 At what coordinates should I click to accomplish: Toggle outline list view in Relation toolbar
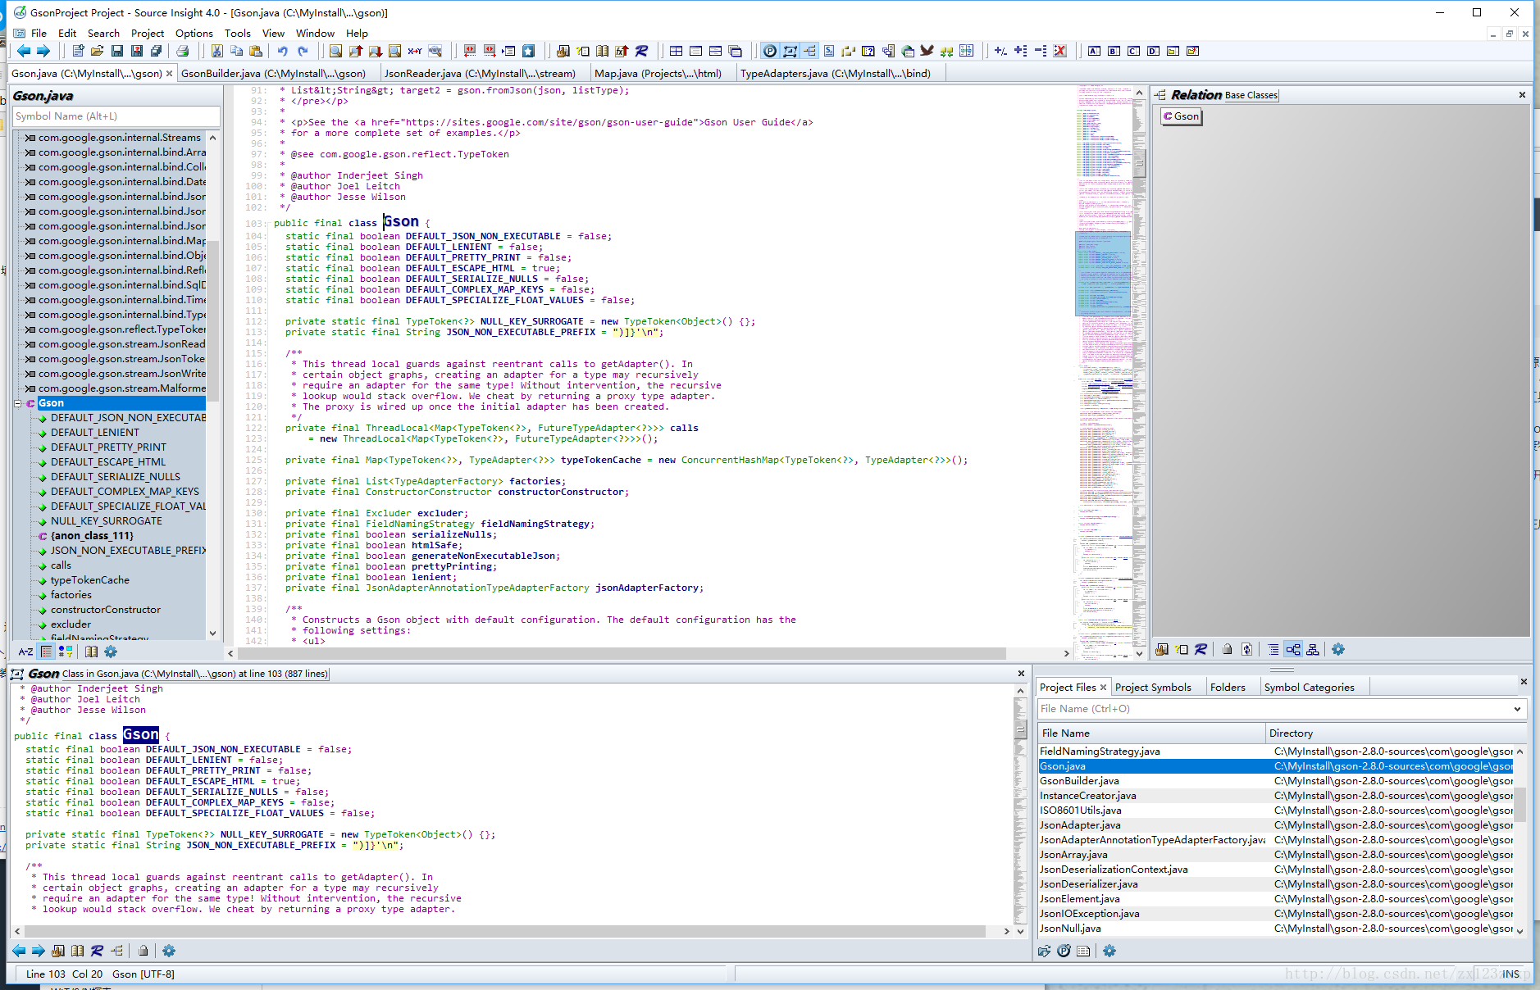tap(1273, 649)
